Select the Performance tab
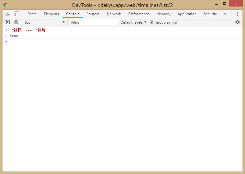Viewport: 245px width, 174px height. (x=139, y=14)
